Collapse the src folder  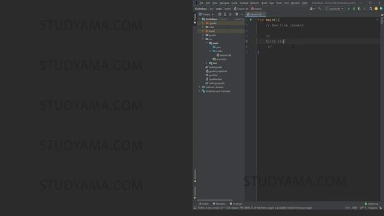pos(203,39)
